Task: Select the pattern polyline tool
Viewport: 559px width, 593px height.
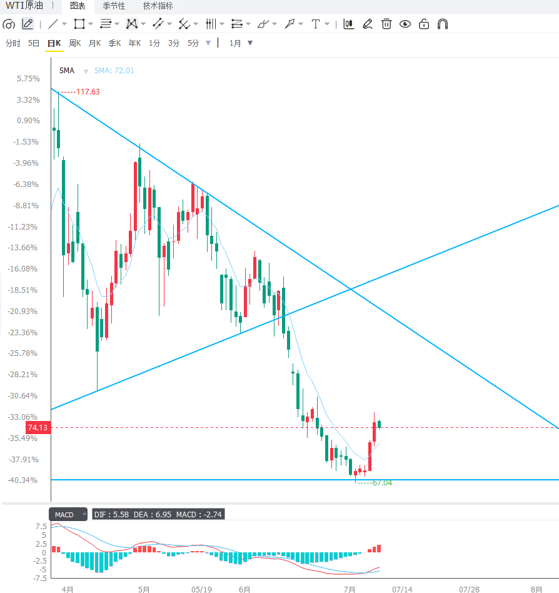Action: 131,24
